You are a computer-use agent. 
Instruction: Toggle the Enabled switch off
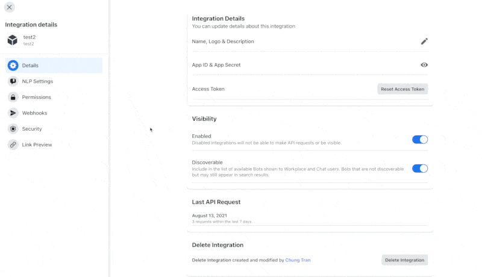(420, 140)
